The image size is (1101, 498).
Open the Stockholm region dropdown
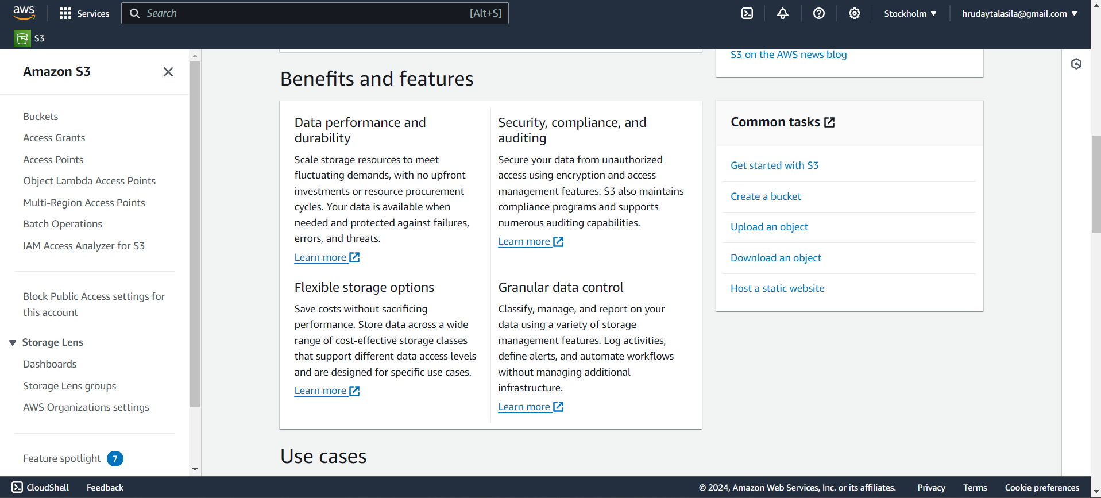click(910, 13)
